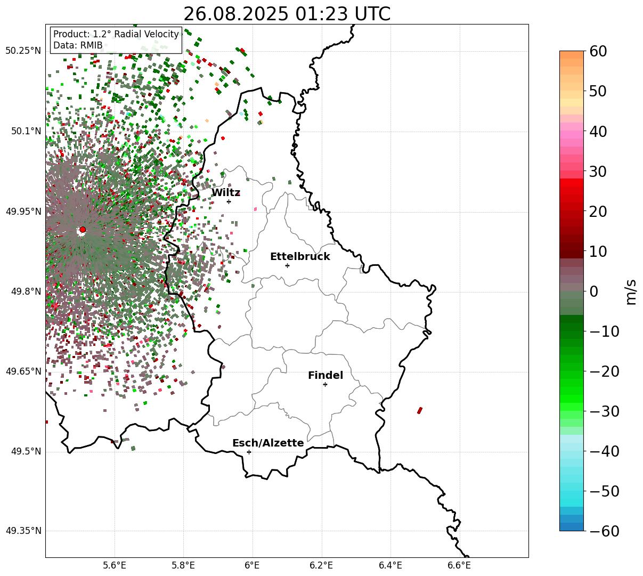Click the Esch/Alzette label
Image resolution: width=643 pixels, height=576 pixels.
tap(268, 443)
